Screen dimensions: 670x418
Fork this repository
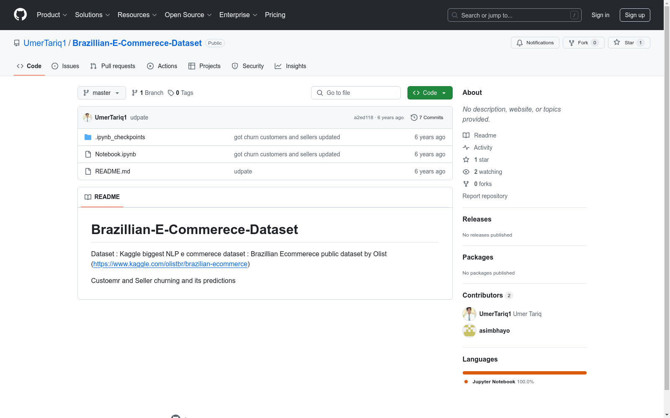point(583,43)
